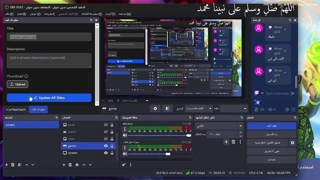Move selected source up

(x=84, y=165)
